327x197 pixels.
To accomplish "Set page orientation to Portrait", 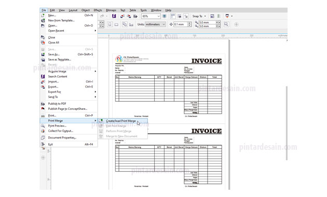I will (x=110, y=24).
